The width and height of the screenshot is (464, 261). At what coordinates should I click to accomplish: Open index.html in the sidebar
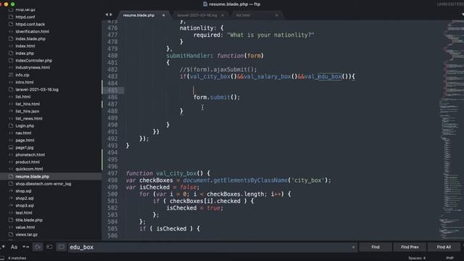[25, 46]
